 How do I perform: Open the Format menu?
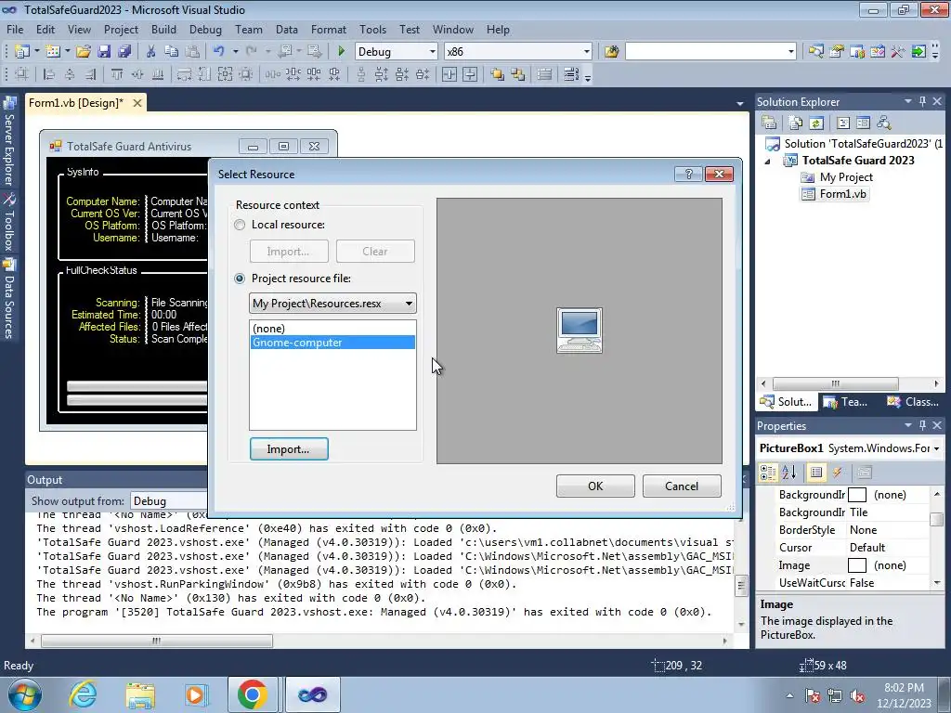(x=328, y=30)
